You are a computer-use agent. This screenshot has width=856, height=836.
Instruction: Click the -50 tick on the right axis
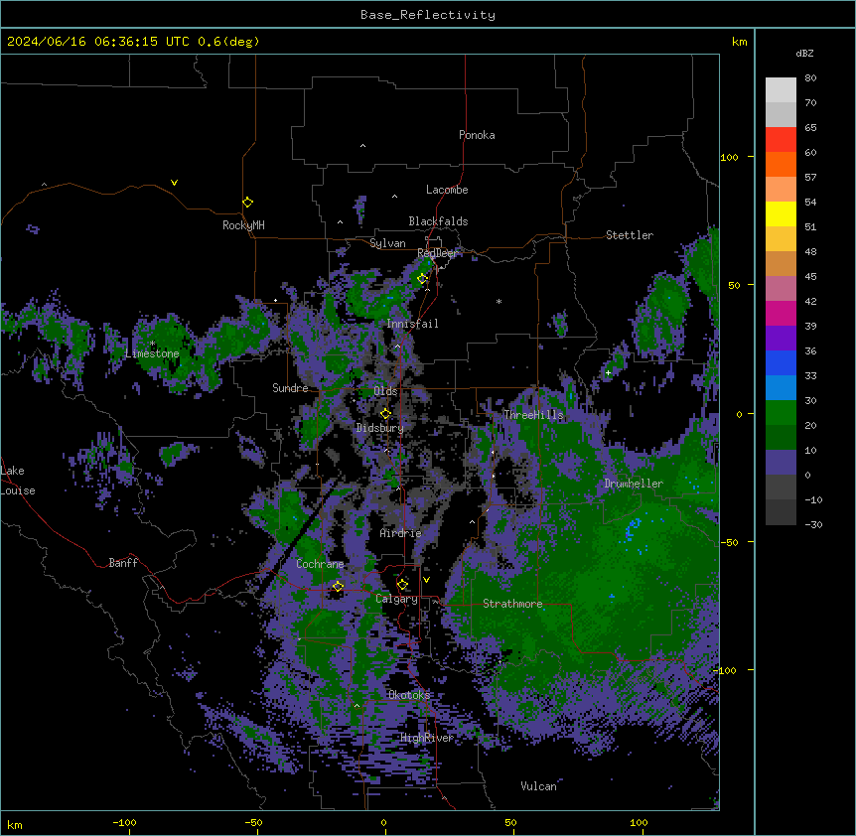pyautogui.click(x=729, y=542)
